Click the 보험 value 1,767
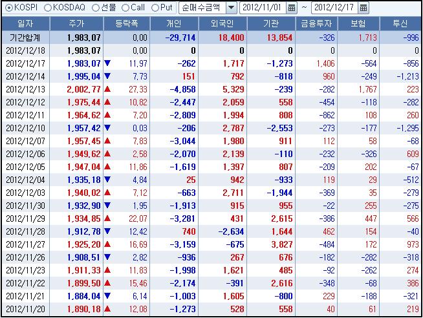Image resolution: width=423 pixels, height=318 pixels. (x=367, y=89)
